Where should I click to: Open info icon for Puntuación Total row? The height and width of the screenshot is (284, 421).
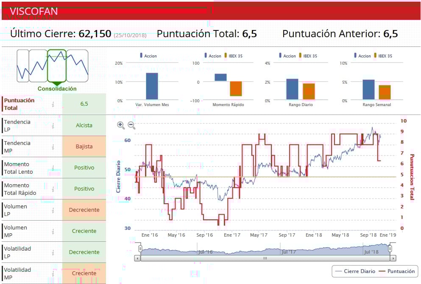click(53, 104)
